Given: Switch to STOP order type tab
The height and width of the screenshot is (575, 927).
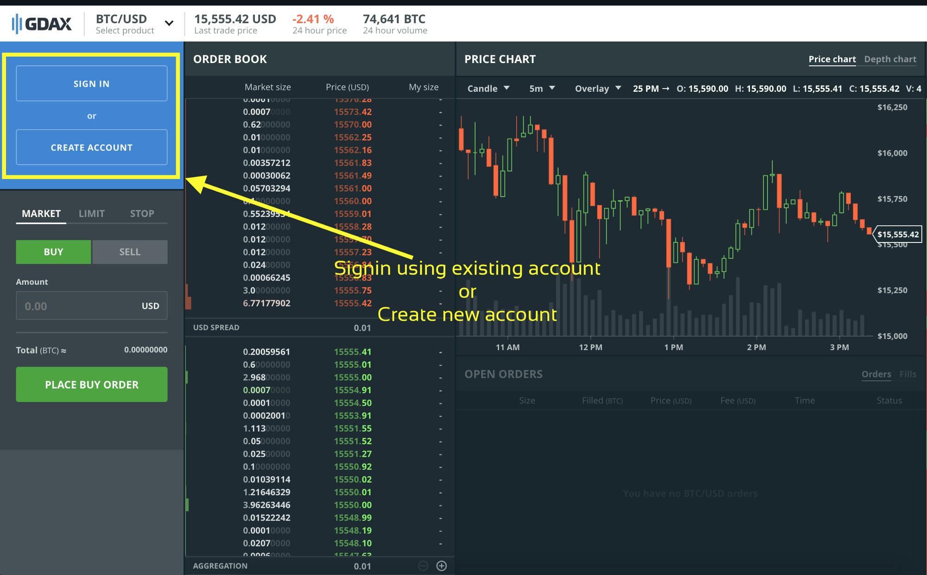Looking at the screenshot, I should click(141, 213).
